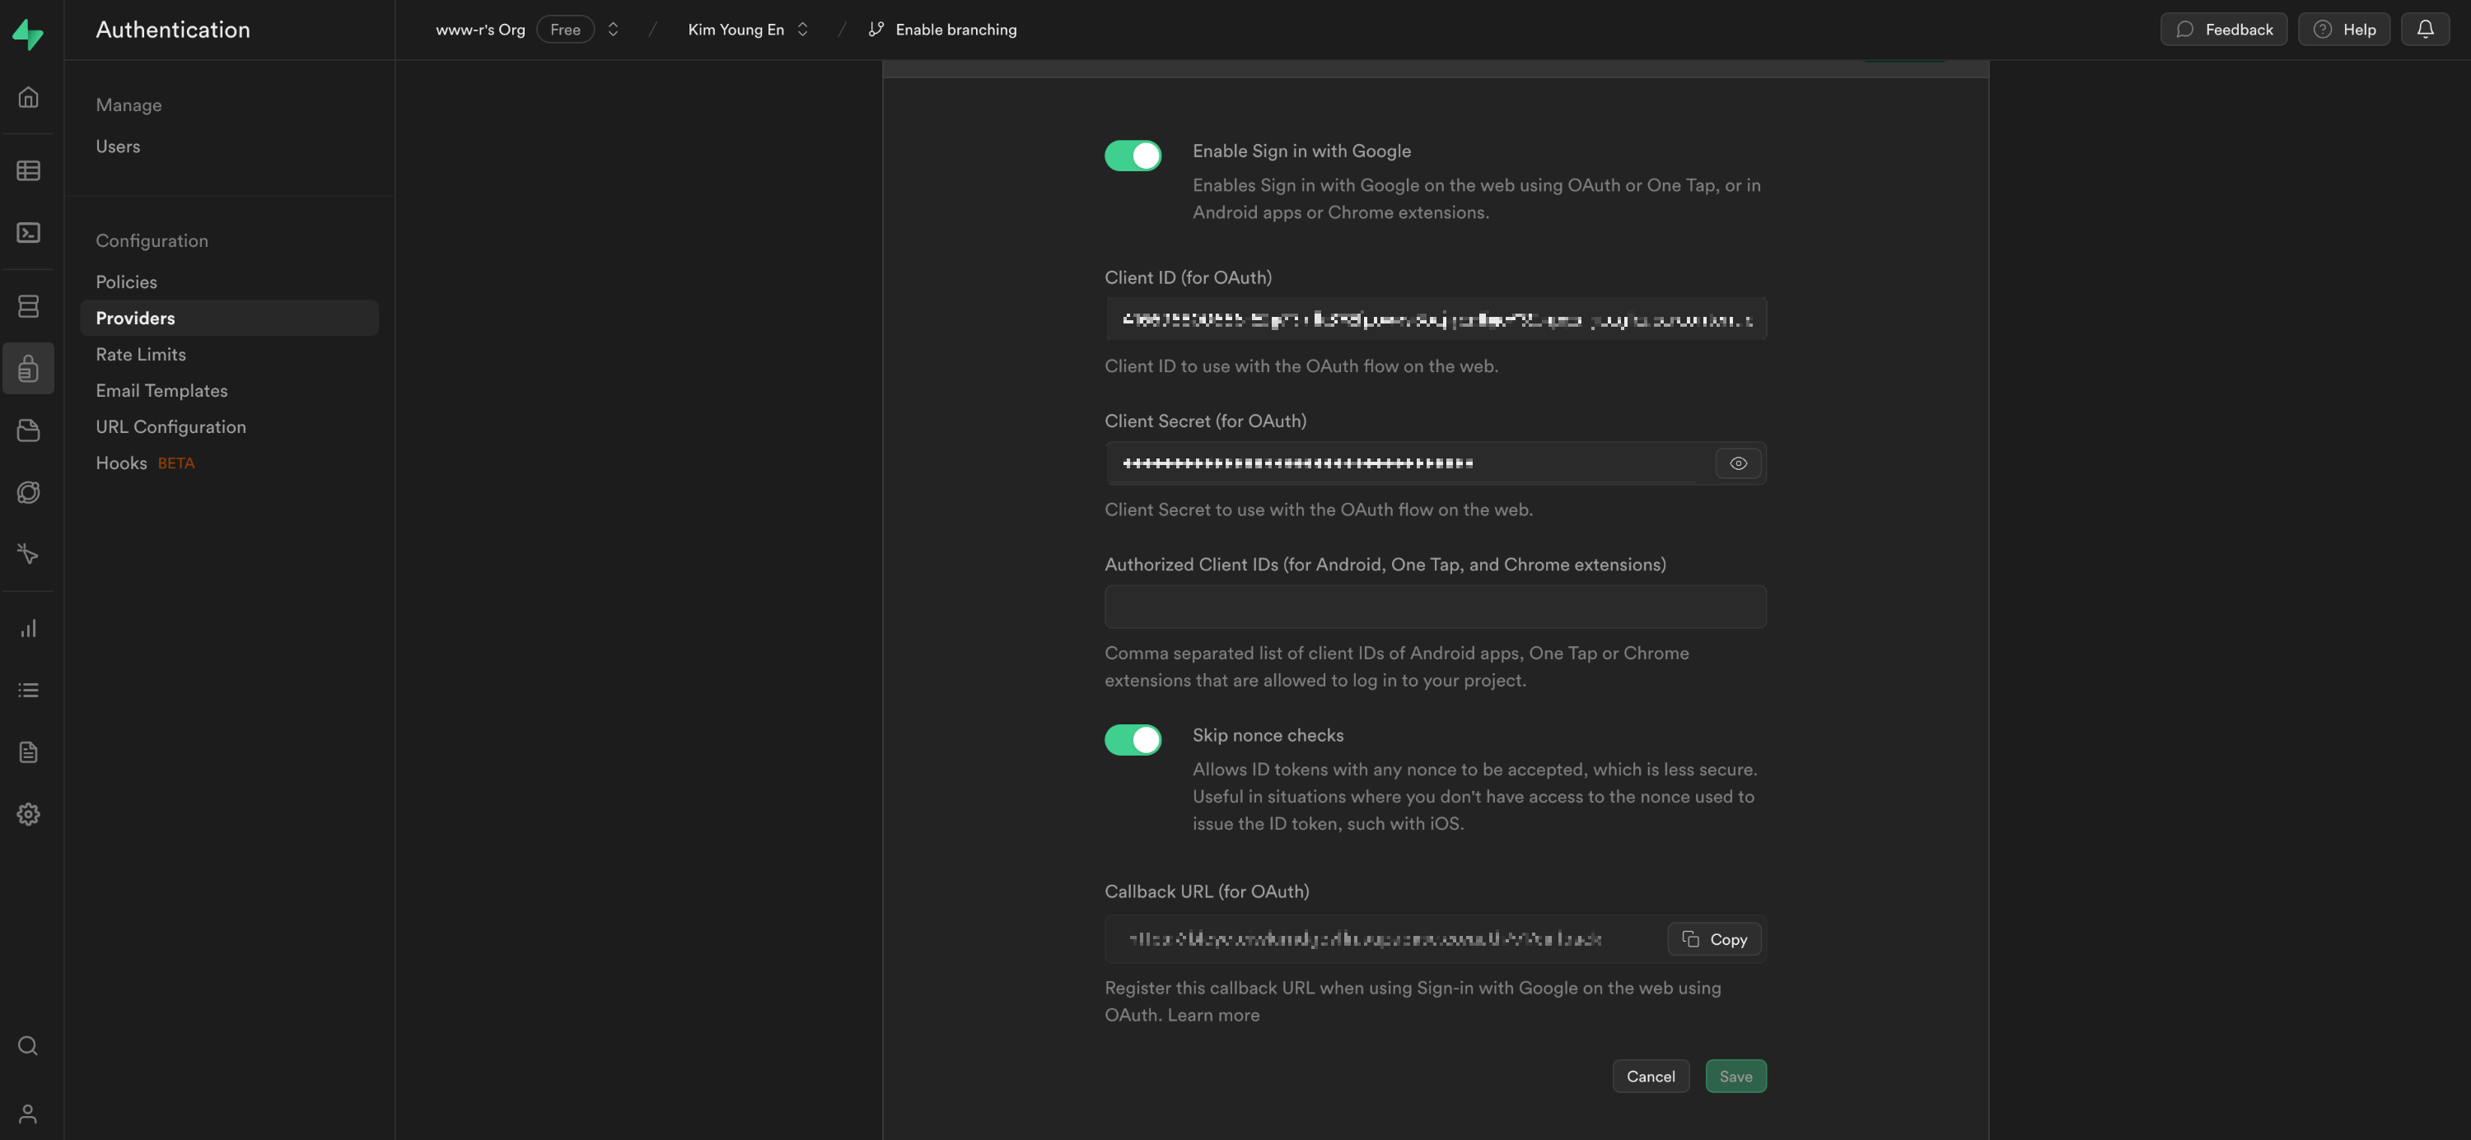Viewport: 2471px width, 1140px height.
Task: Open the search icon in sidebar
Action: 28,1045
